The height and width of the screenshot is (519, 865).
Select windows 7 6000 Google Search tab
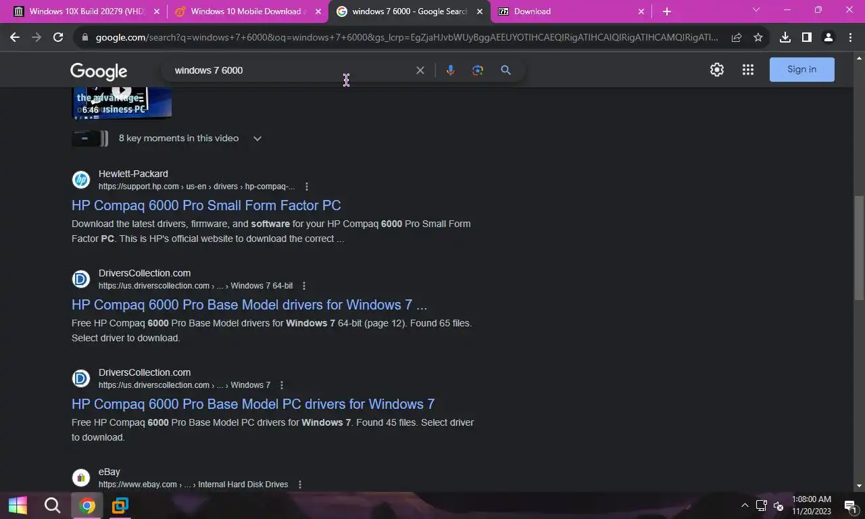pos(410,11)
